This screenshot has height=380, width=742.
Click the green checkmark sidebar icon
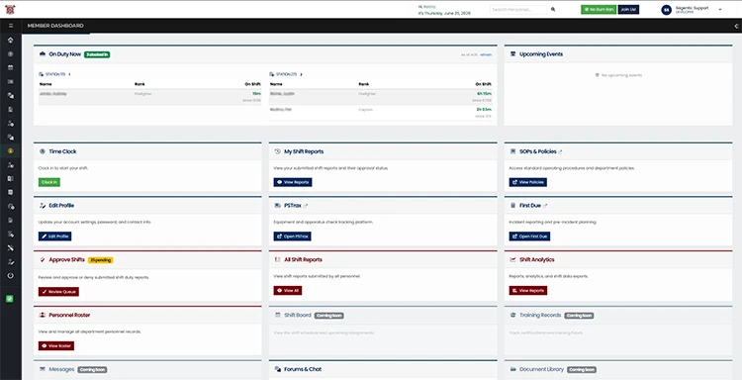[x=10, y=299]
